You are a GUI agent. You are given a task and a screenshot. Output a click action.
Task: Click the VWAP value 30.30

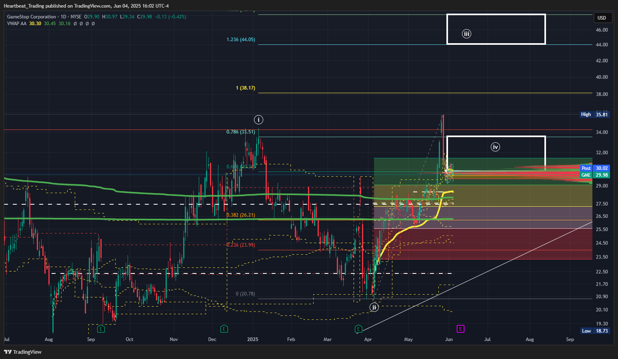[x=35, y=24]
